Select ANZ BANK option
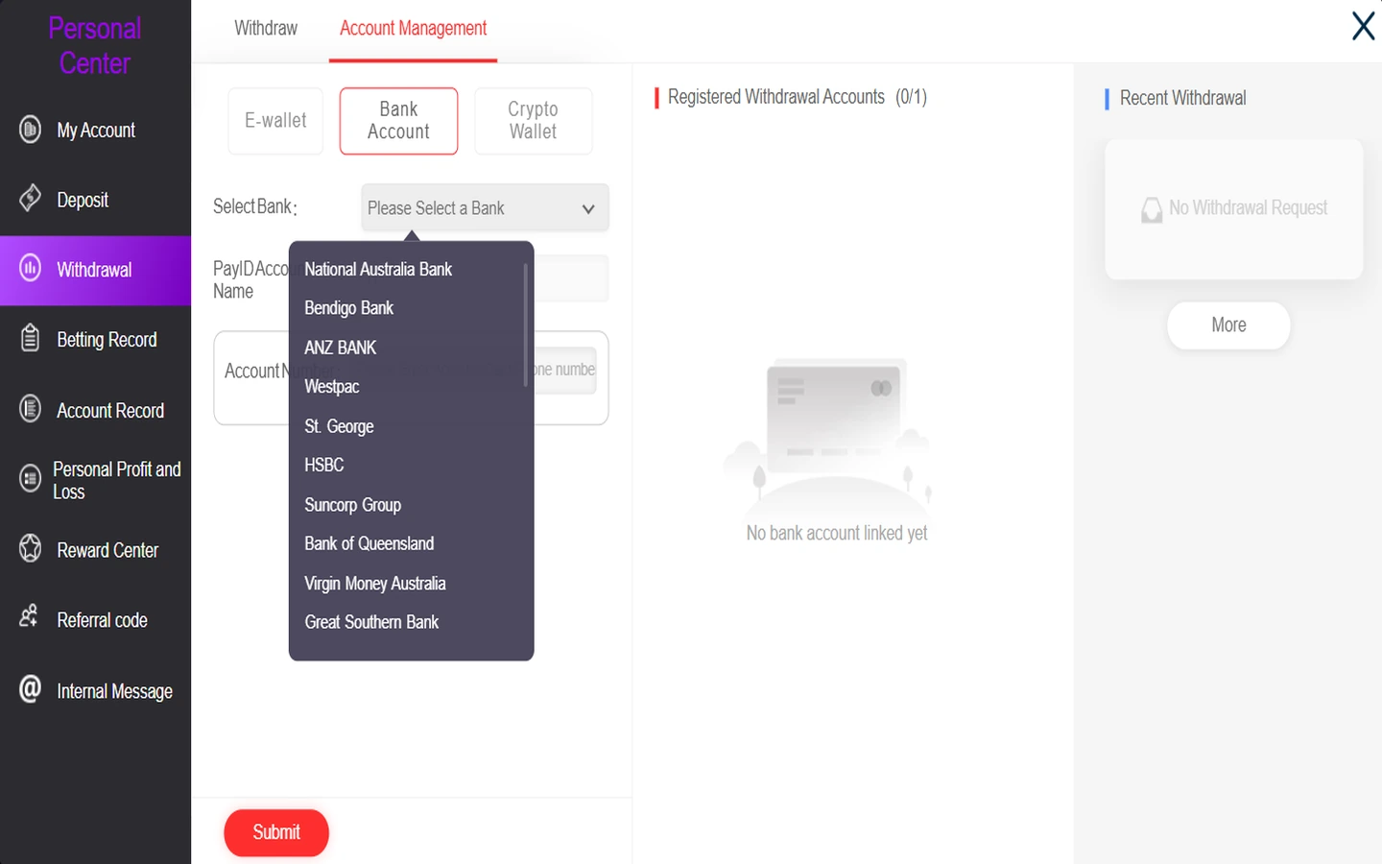 (x=340, y=348)
